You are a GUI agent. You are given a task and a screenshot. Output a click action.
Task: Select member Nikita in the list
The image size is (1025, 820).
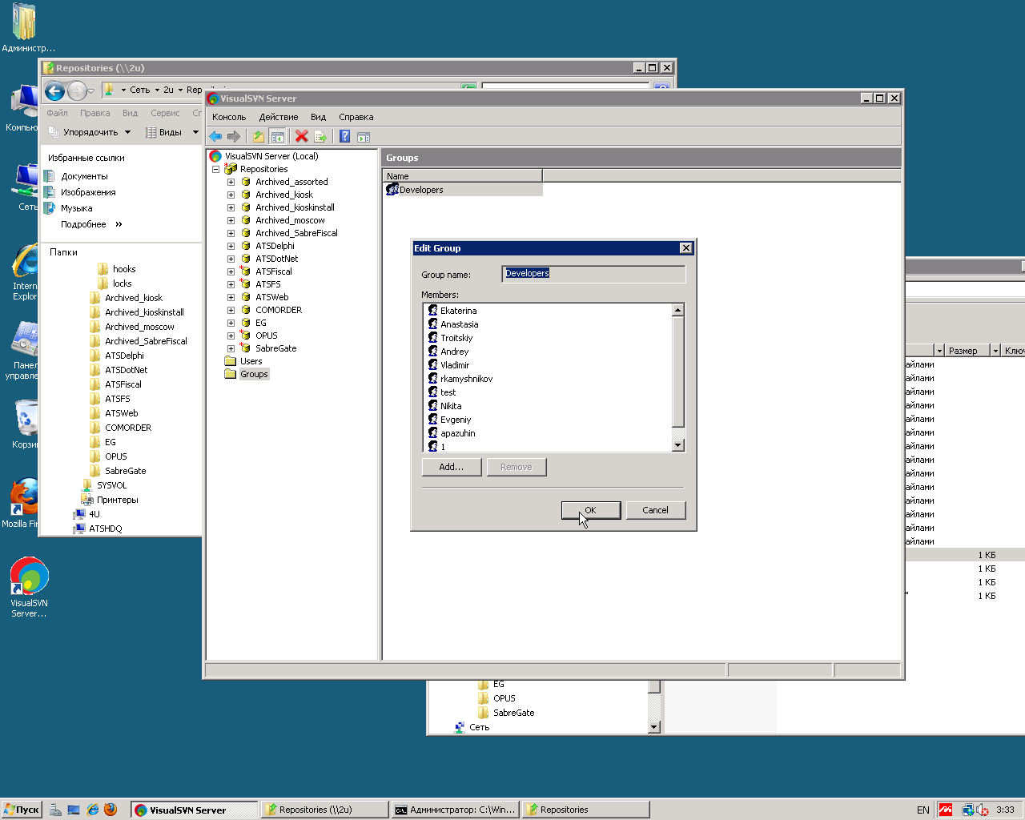tap(451, 406)
